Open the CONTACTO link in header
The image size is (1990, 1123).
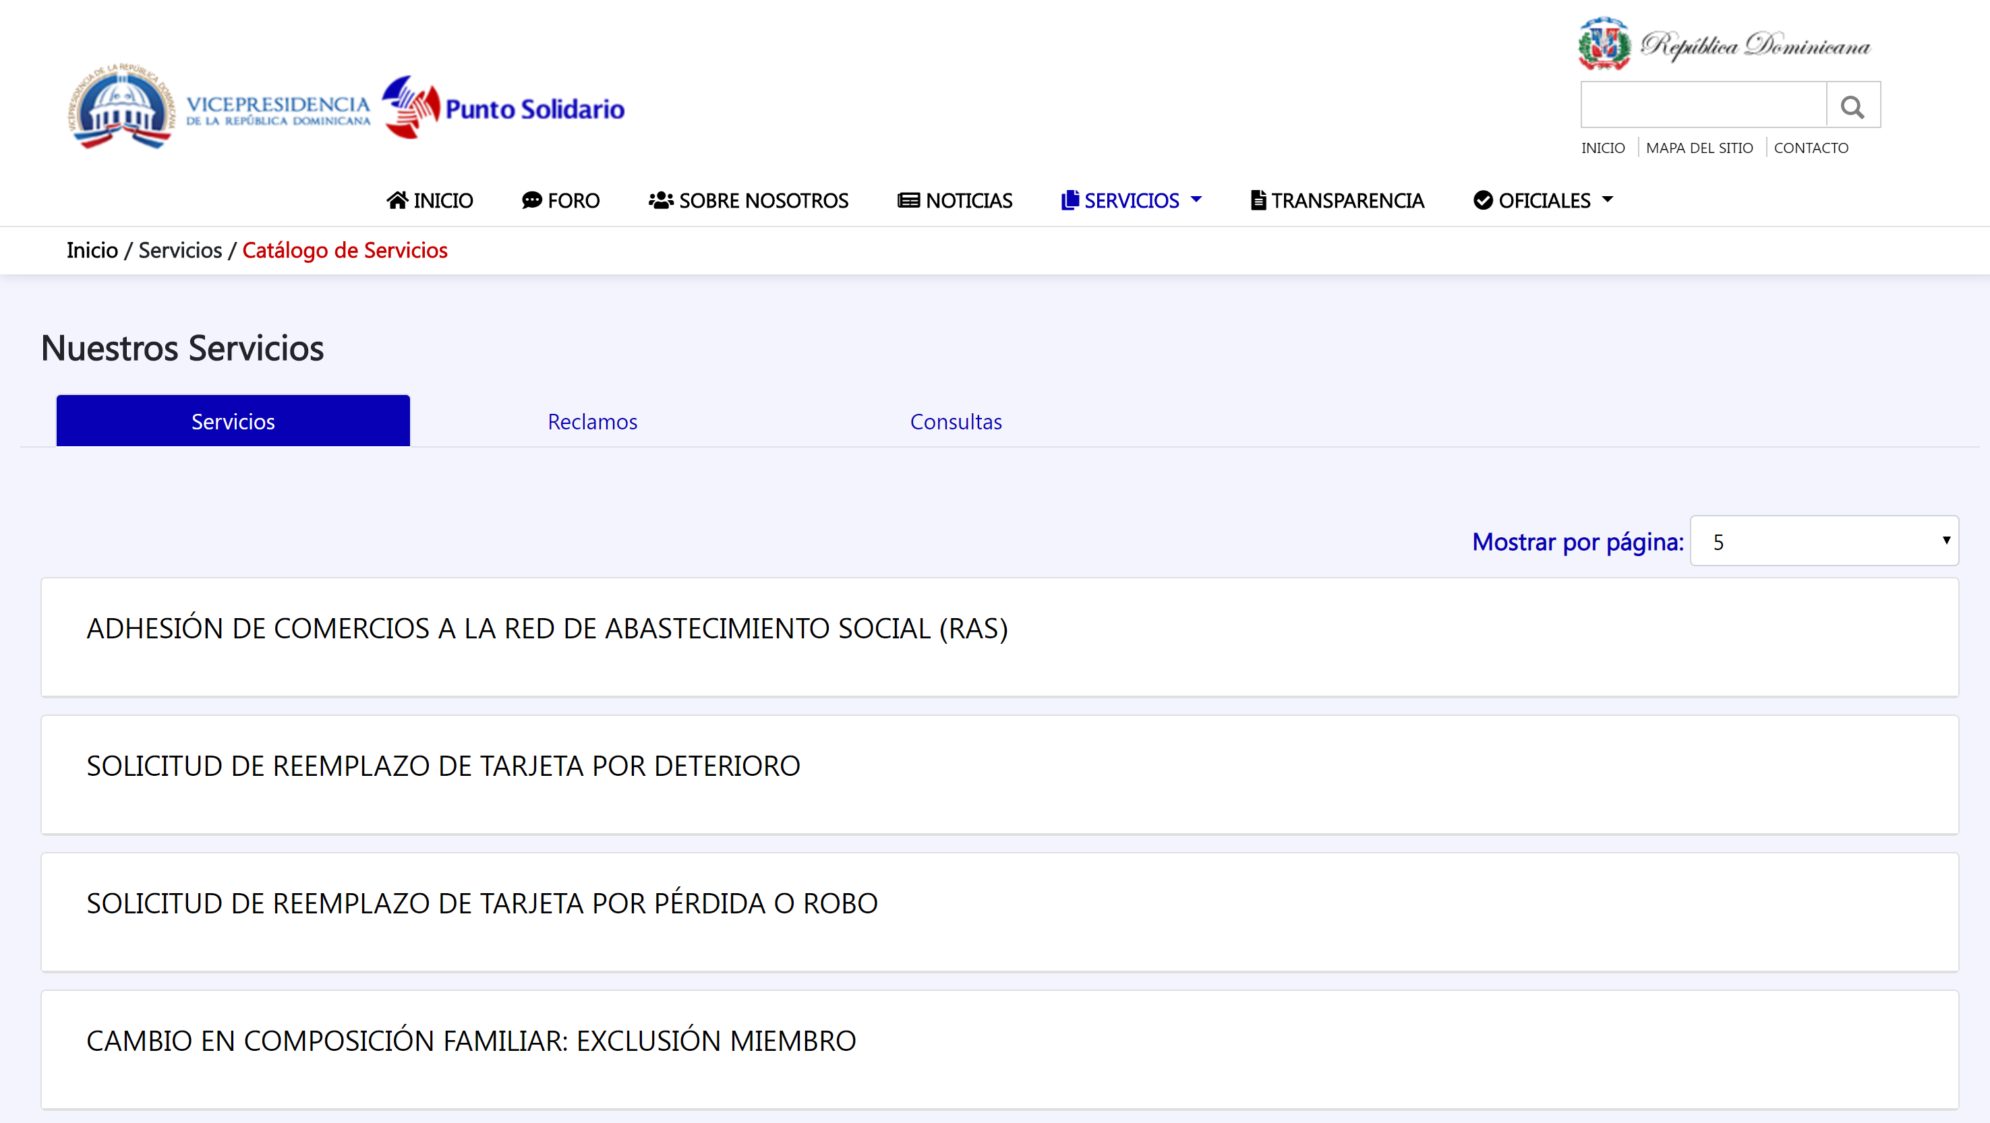[1810, 148]
